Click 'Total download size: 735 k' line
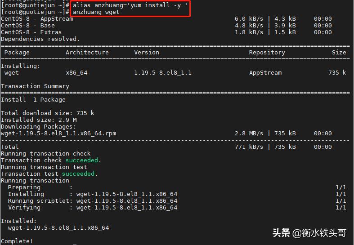Image resolution: width=354 pixels, height=245 pixels. 47,113
